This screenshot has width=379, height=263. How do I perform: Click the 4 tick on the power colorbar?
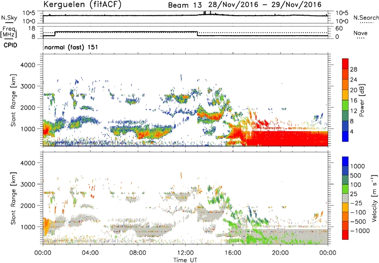352,131
